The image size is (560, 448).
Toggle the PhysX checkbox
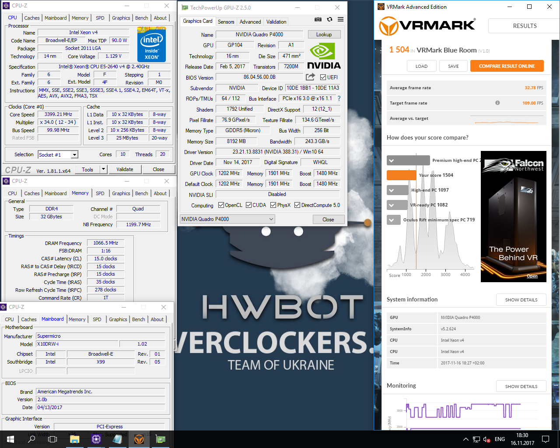pos(273,205)
